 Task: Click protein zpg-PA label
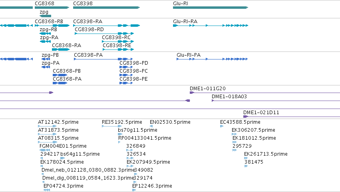[50, 63]
